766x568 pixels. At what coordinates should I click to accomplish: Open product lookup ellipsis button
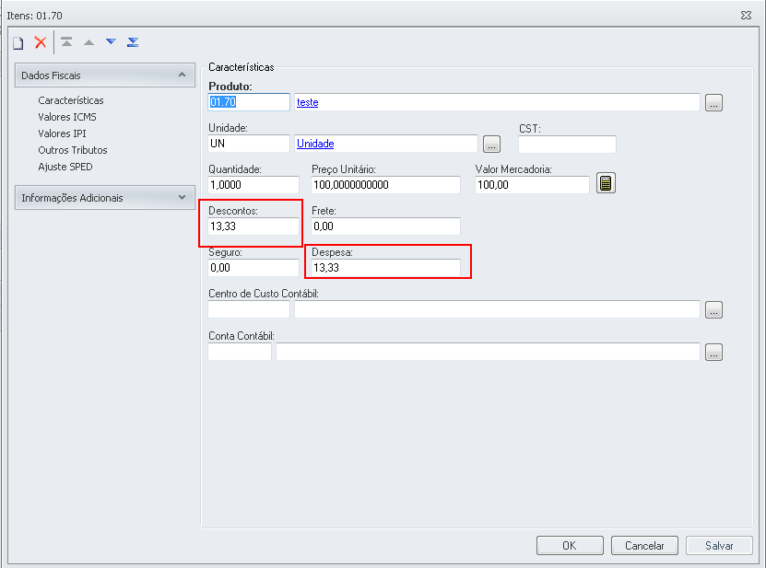tap(713, 103)
